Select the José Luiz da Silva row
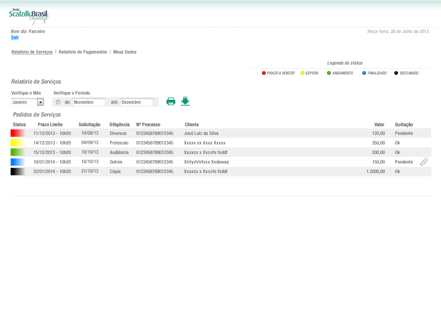This screenshot has height=316, width=441. [x=201, y=133]
